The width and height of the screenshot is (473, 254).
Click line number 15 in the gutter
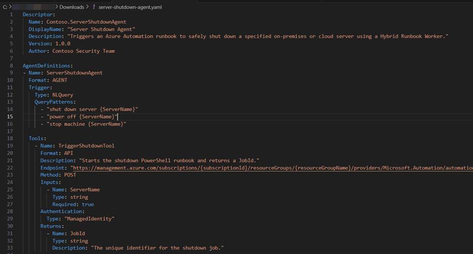click(x=11, y=117)
